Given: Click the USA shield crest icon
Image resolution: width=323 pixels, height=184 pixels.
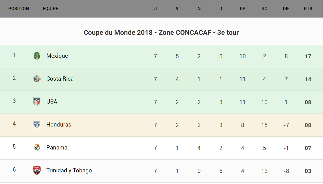Looking at the screenshot, I should 37,101.
